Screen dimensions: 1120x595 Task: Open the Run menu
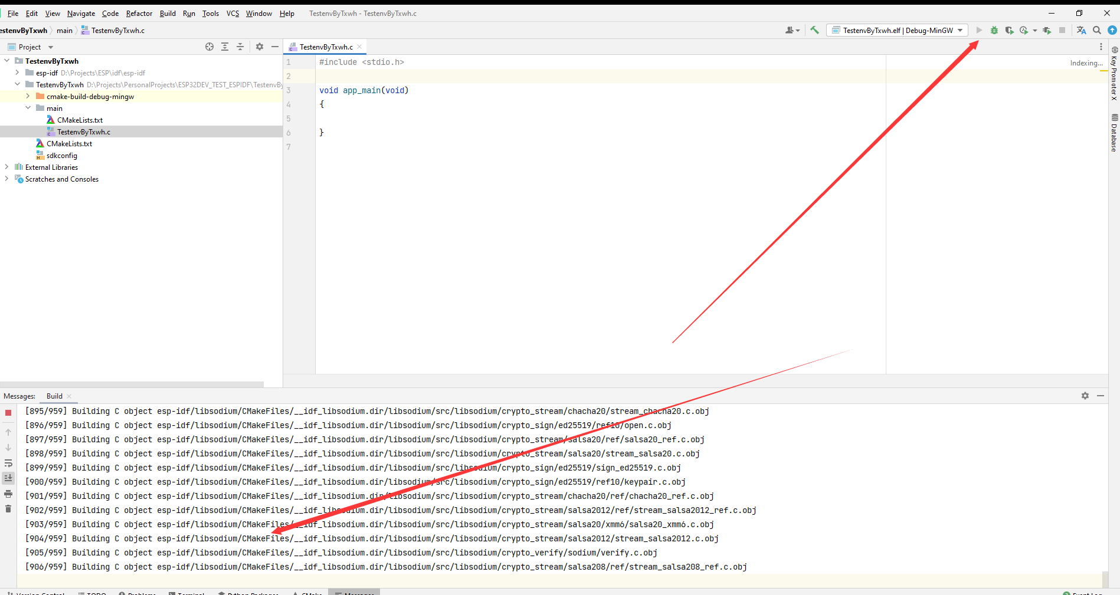pos(189,14)
